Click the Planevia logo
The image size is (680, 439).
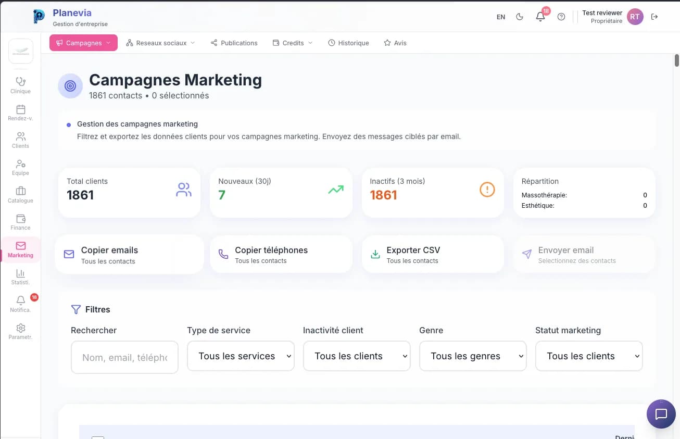[x=39, y=17]
